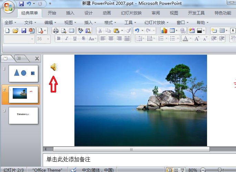Select the Outline tab in side pane
This screenshot has height=172, width=236.
pyautogui.click(x=19, y=58)
